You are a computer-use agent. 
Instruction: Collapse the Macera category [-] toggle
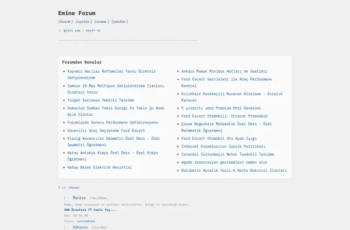pyautogui.click(x=65, y=198)
